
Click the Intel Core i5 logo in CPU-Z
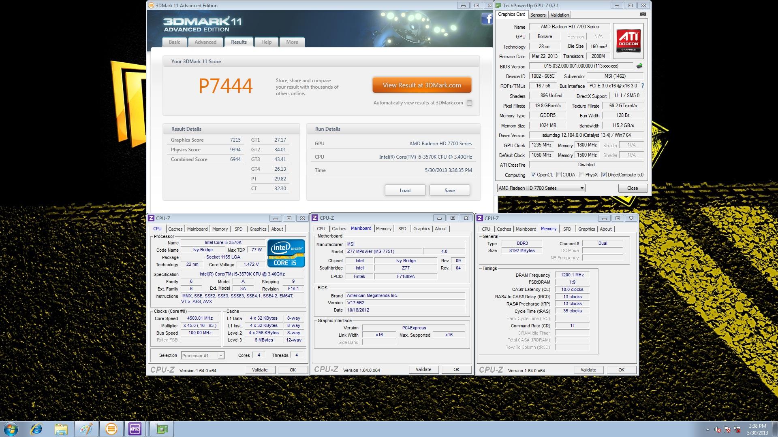(286, 253)
